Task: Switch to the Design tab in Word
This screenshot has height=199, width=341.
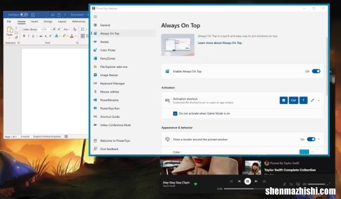Action: 48,21
